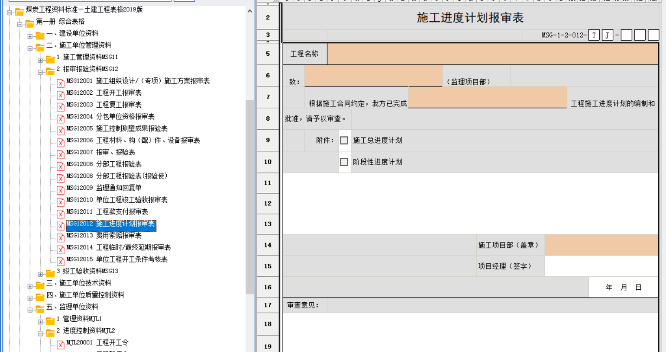Image resolution: width=666 pixels, height=352 pixels.
Task: Click the document icon for MJL20001 工程开工令
Action: 61,344
